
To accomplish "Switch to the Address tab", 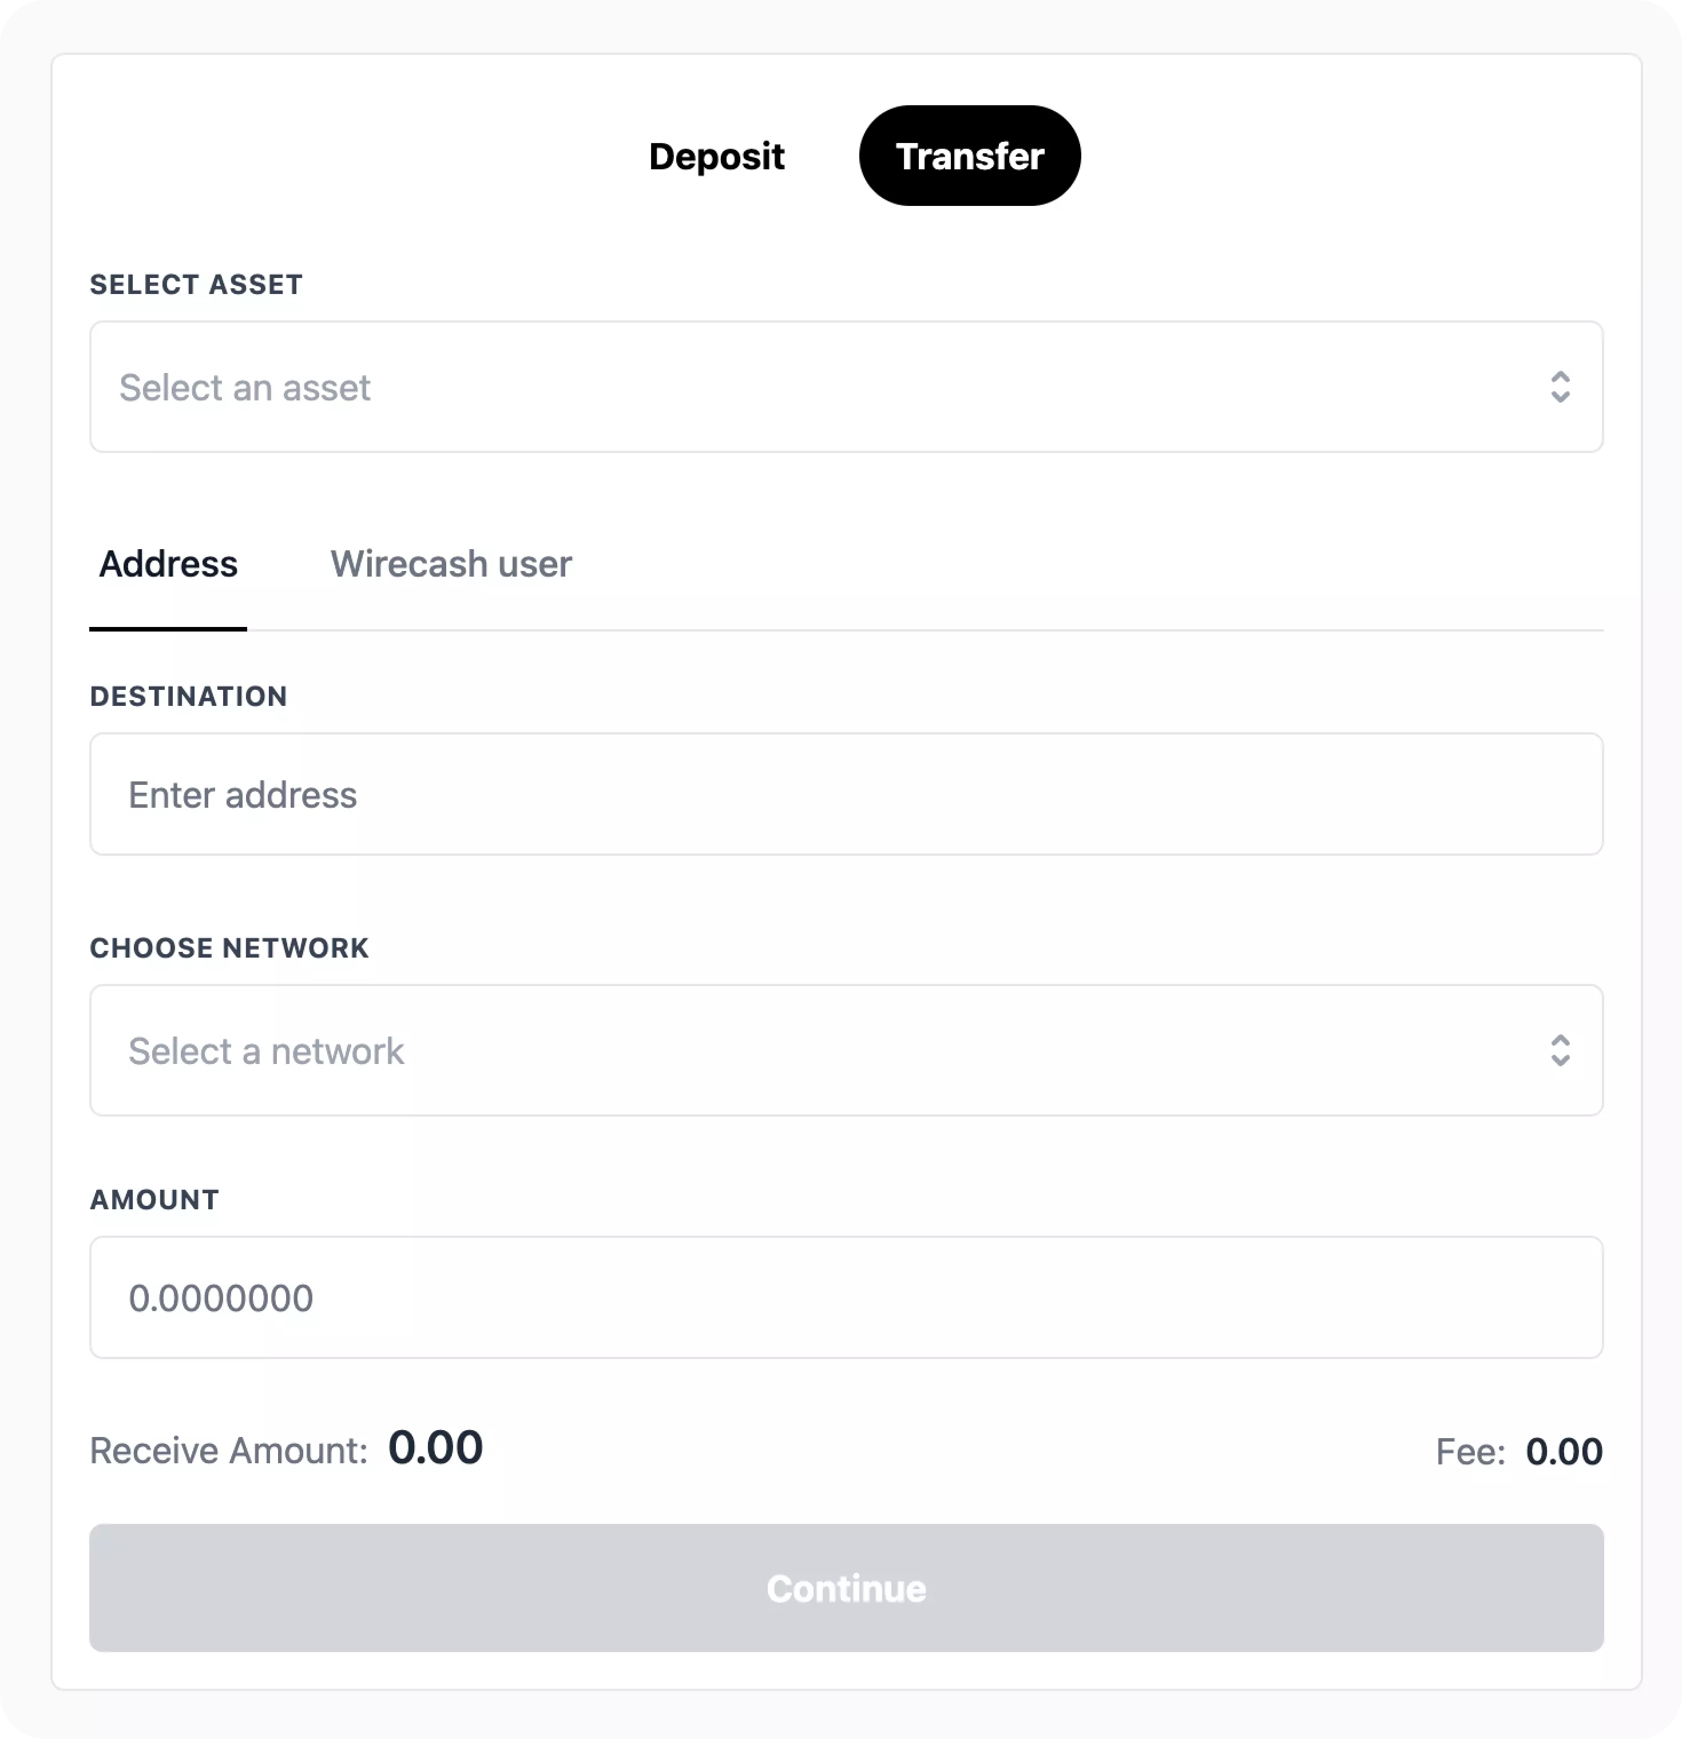I will point(168,564).
